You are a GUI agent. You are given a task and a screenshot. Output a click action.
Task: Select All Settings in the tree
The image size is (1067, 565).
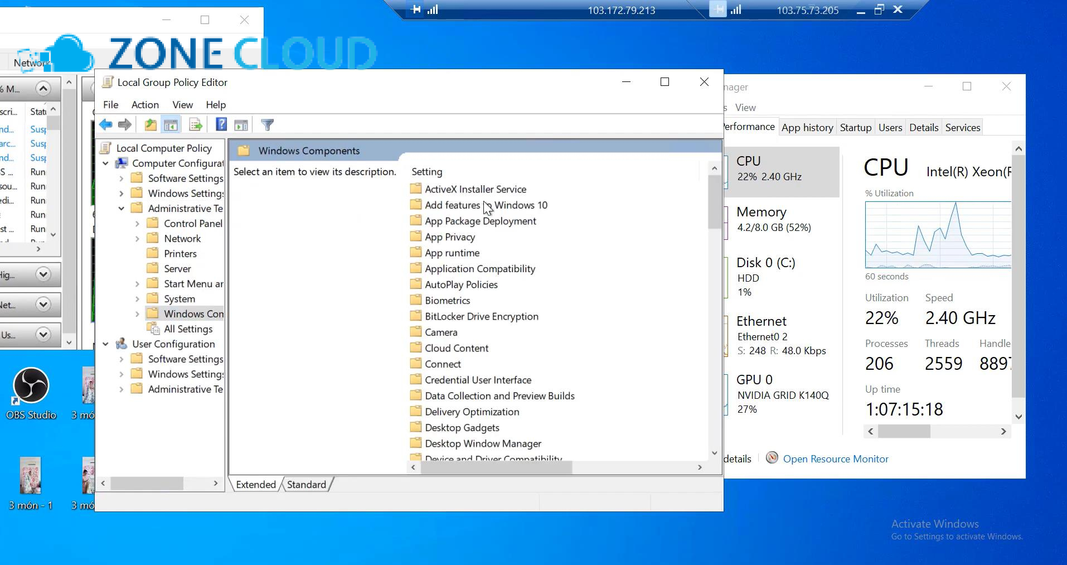click(x=188, y=329)
